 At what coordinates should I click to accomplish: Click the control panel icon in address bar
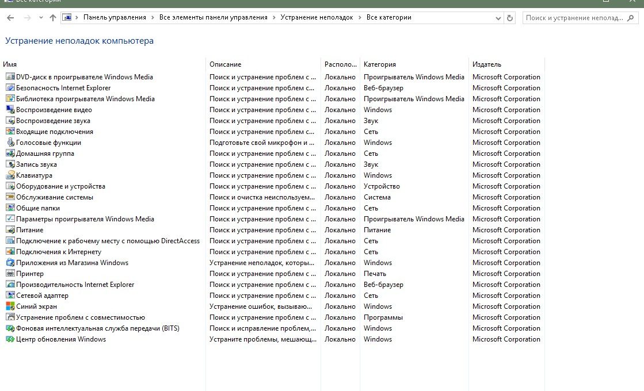click(67, 18)
